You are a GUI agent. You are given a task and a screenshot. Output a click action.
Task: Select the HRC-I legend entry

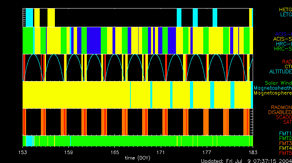(x=283, y=44)
